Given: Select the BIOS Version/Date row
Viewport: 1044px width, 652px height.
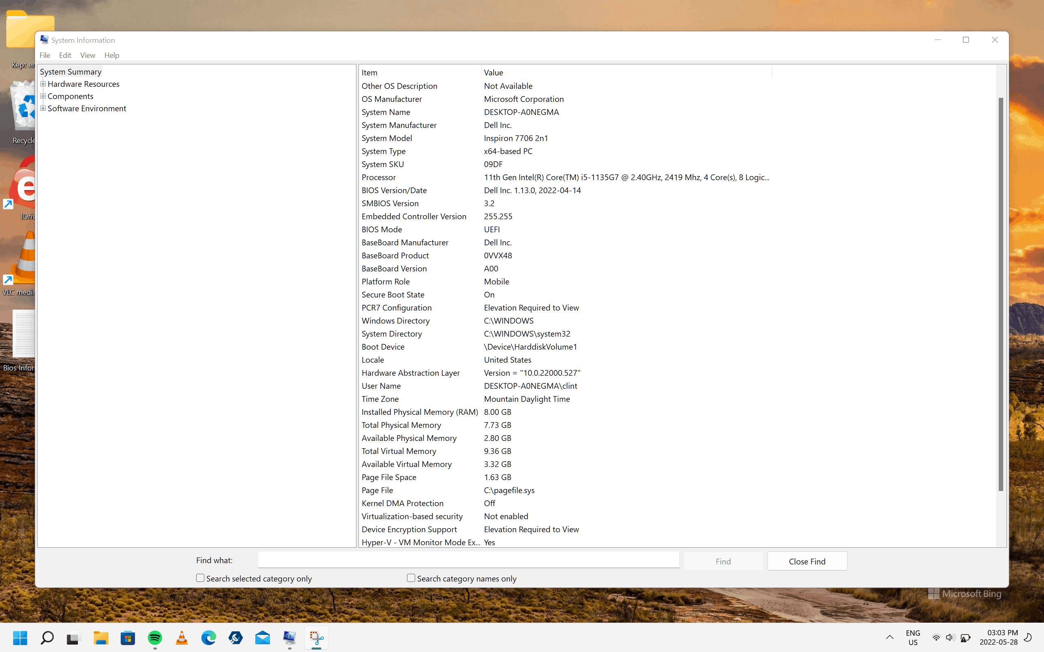Looking at the screenshot, I should click(566, 190).
